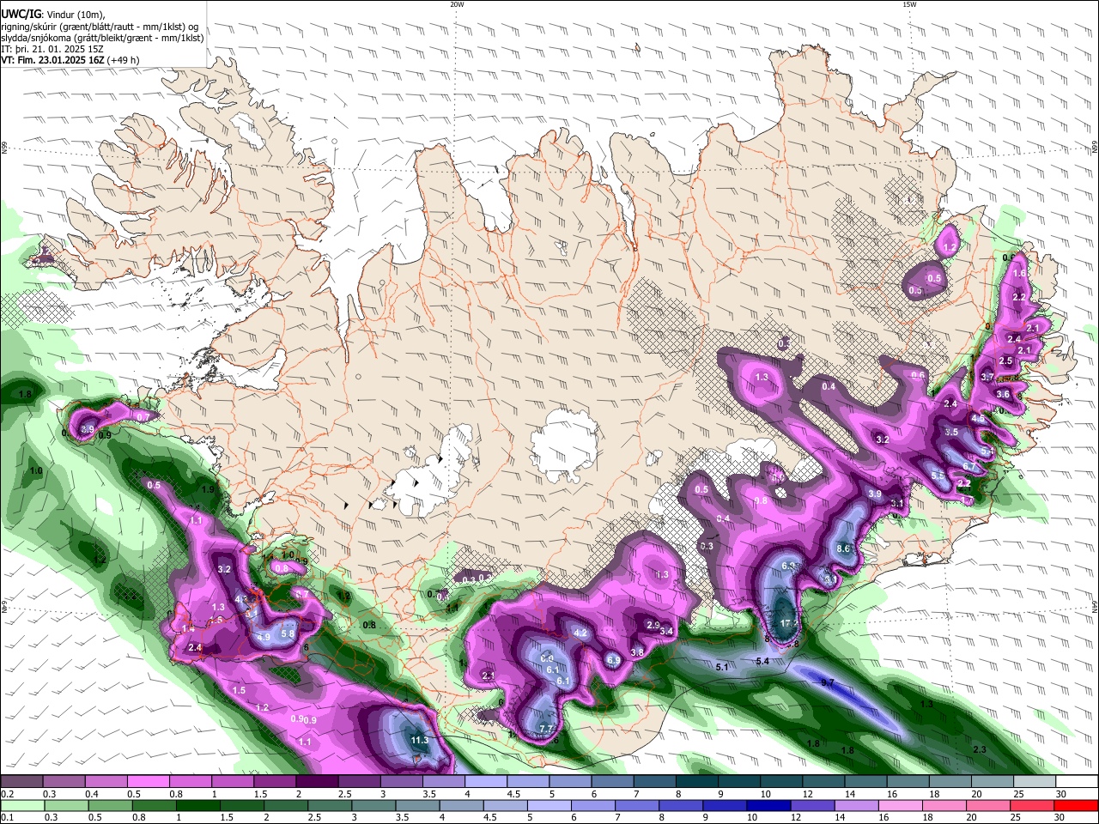1099x824 pixels.
Task: Click the 11.3 precipitation value label
Action: [x=419, y=740]
